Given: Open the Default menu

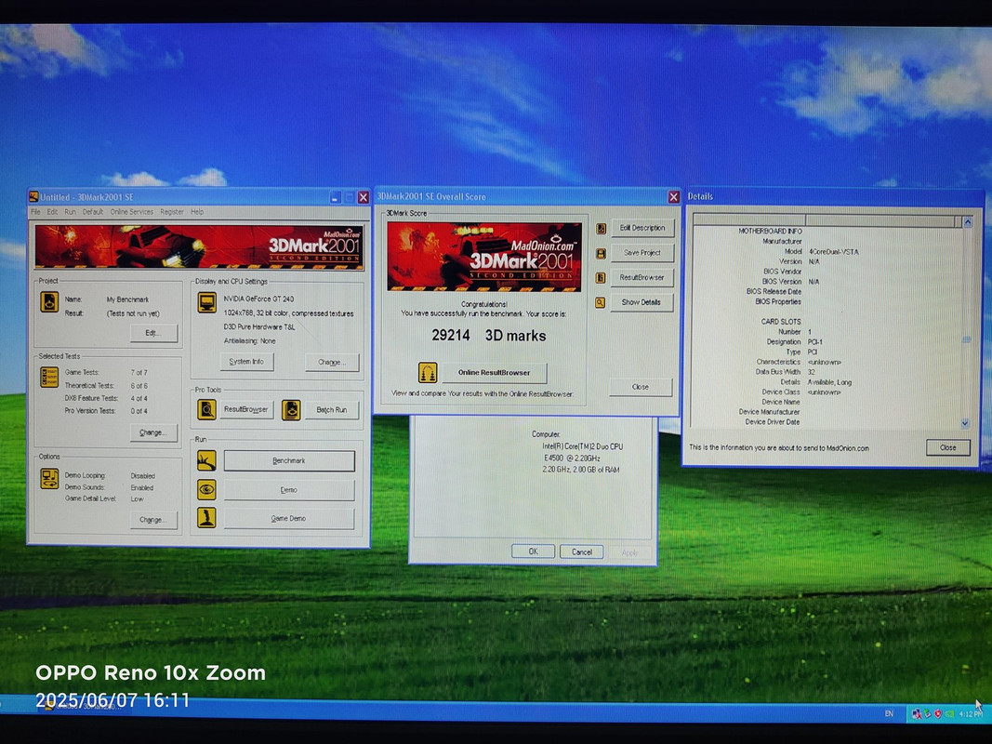Looking at the screenshot, I should (92, 212).
